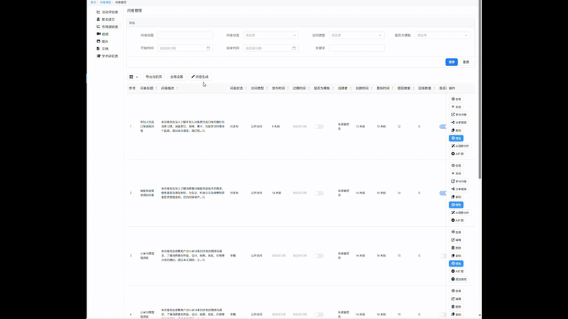This screenshot has width=568, height=319.
Task: Open the table column layout dropdown
Action: click(x=133, y=77)
